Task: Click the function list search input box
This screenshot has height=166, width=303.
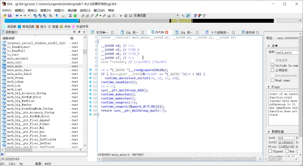Action: [x=46, y=154]
